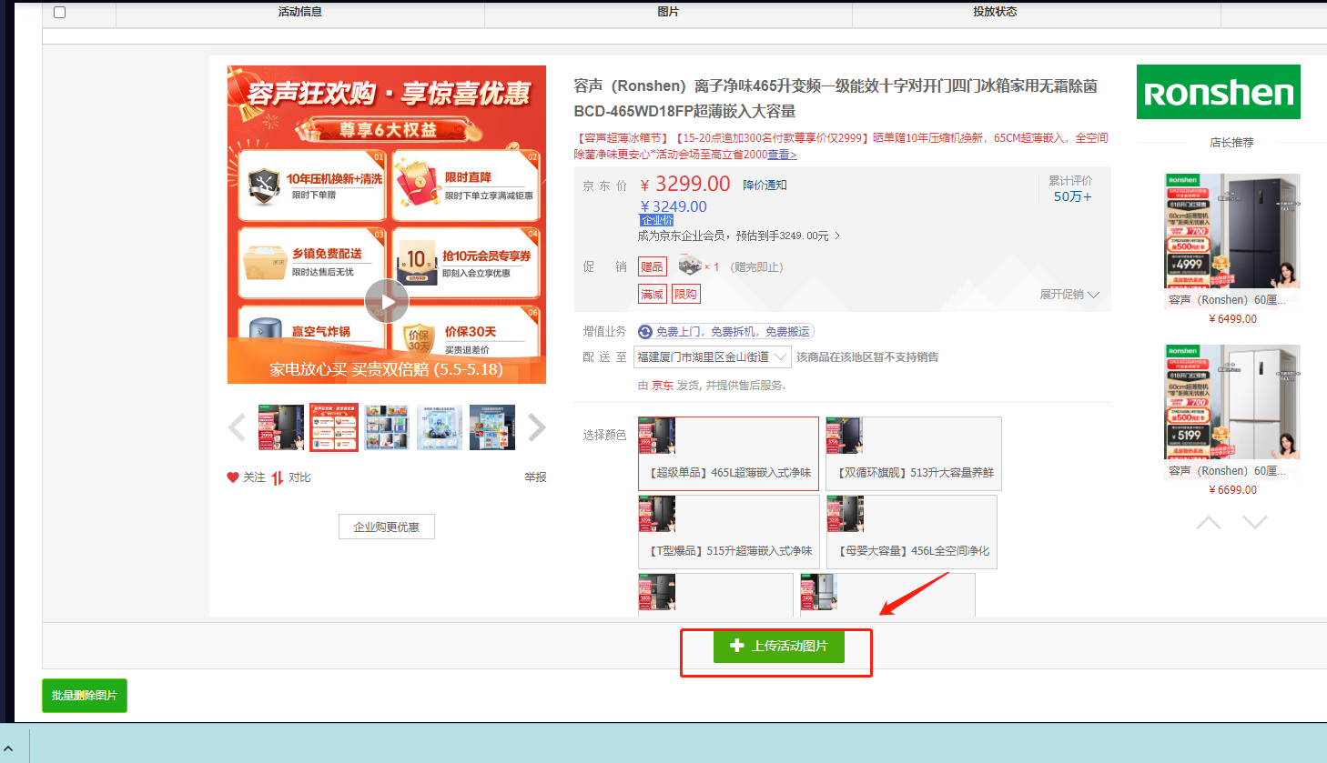Click the compare (对比) icon
Image resolution: width=1327 pixels, height=763 pixels.
(x=278, y=477)
